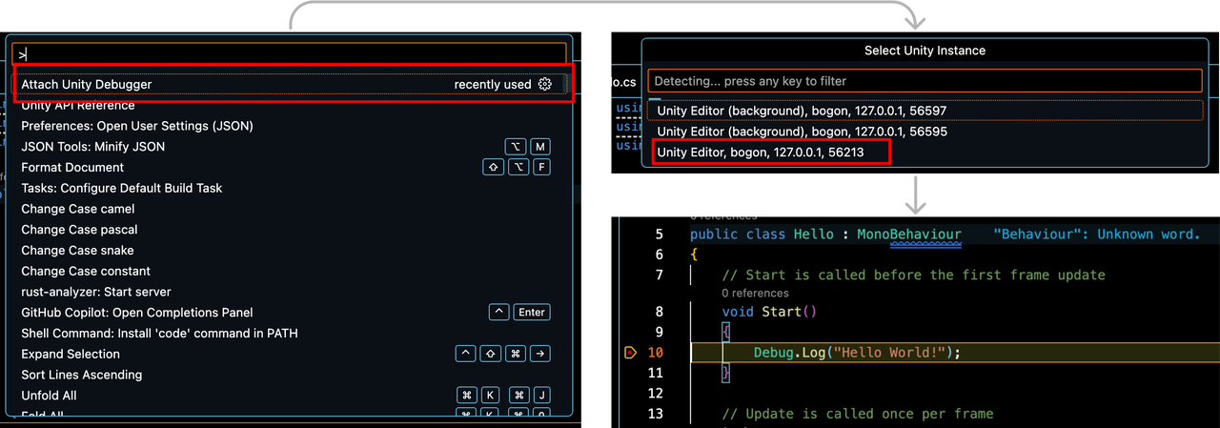Click the Select Unity Instance title
The height and width of the screenshot is (428, 1220).
925,51
